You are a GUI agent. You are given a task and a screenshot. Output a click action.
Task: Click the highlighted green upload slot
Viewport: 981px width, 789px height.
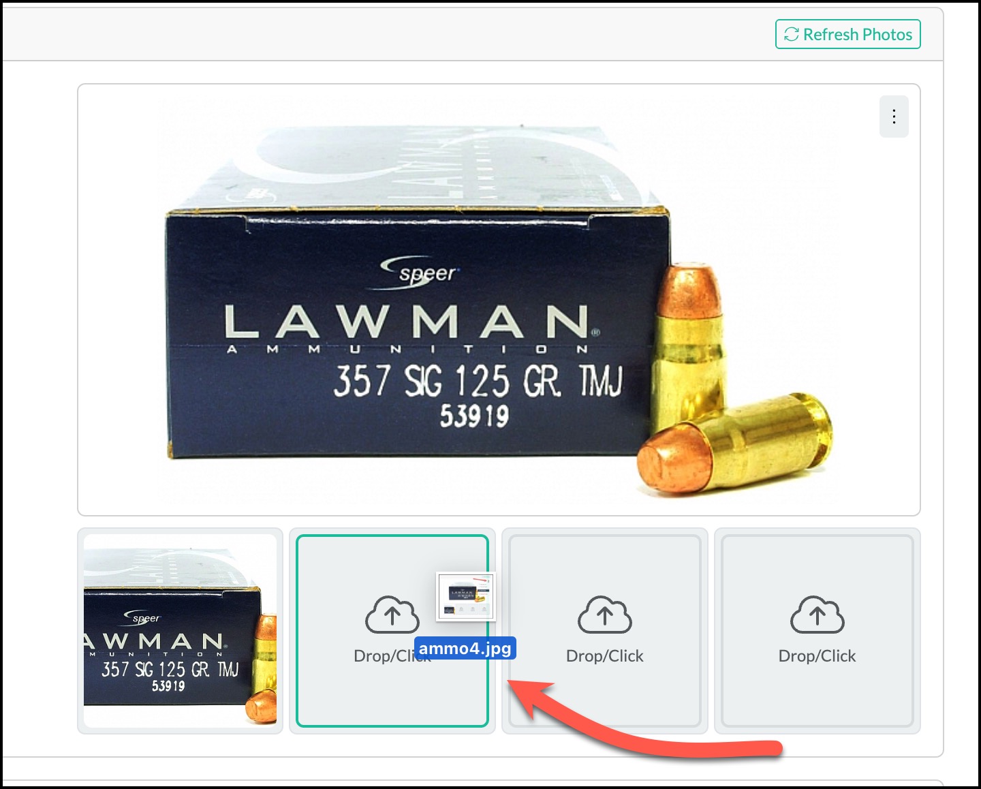click(x=392, y=631)
